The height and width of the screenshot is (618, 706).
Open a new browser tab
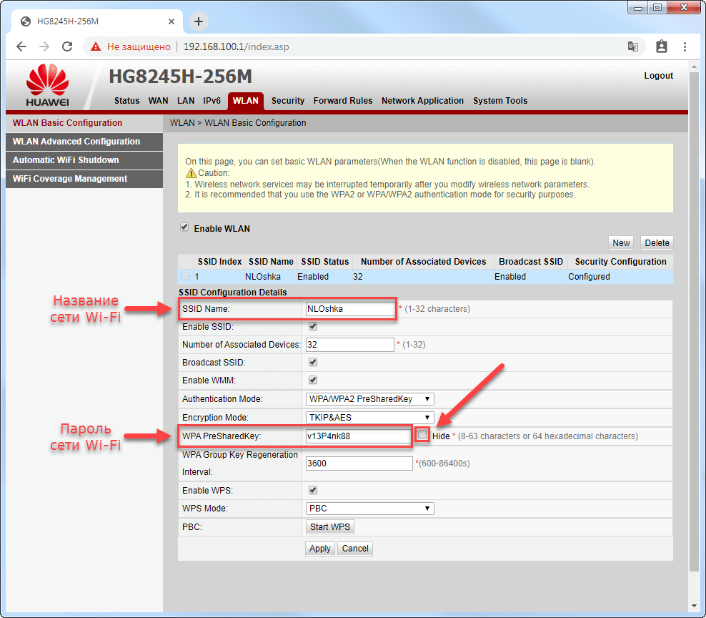coord(199,21)
